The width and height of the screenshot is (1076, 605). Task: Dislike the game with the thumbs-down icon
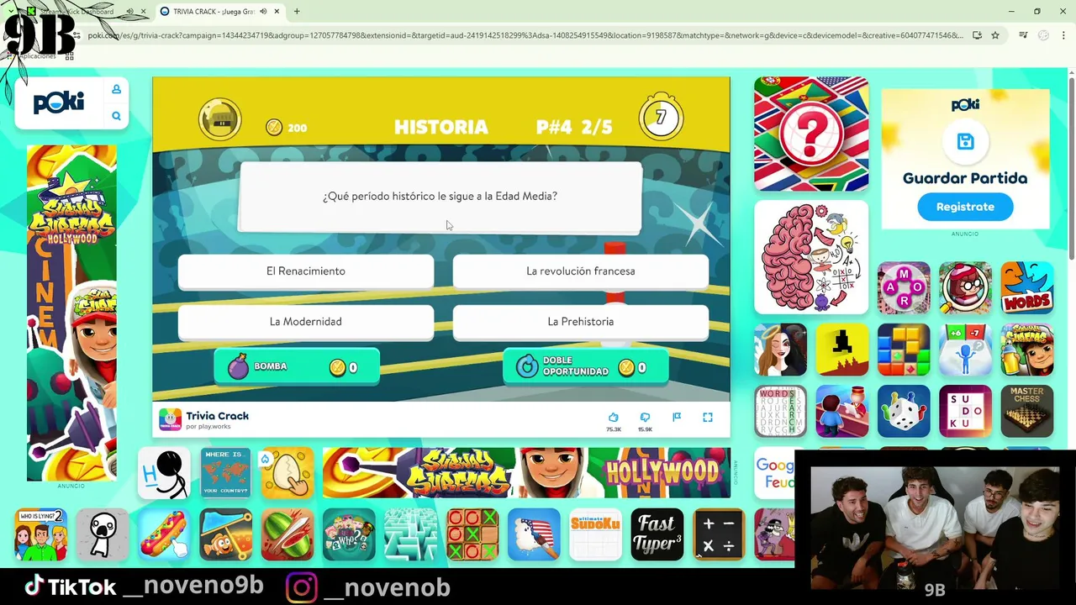645,417
